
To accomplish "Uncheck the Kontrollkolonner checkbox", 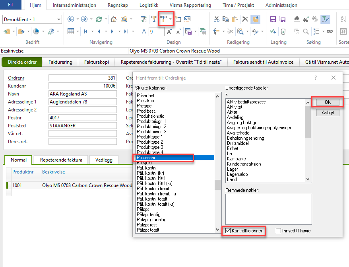I will click(228, 231).
